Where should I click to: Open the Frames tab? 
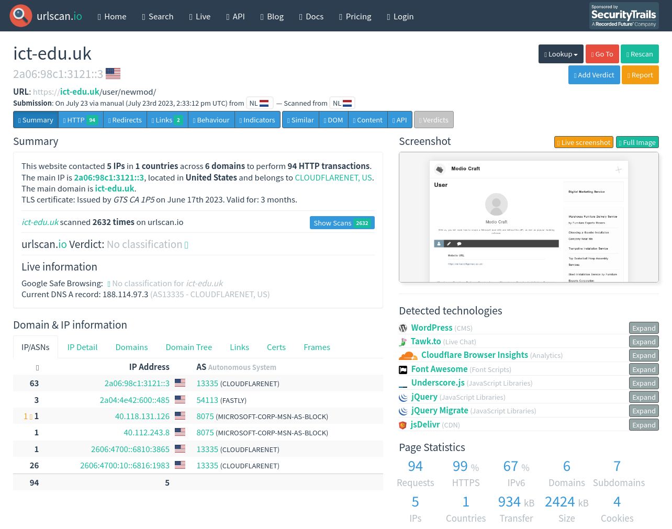317,347
